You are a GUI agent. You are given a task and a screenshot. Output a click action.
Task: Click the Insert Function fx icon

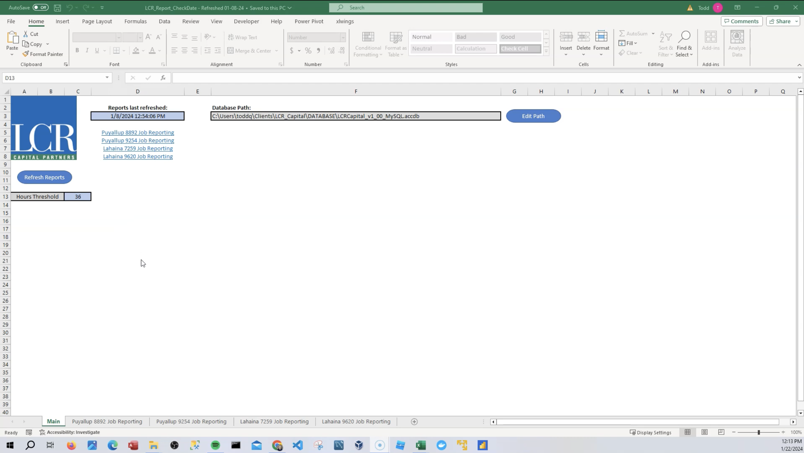pos(163,78)
